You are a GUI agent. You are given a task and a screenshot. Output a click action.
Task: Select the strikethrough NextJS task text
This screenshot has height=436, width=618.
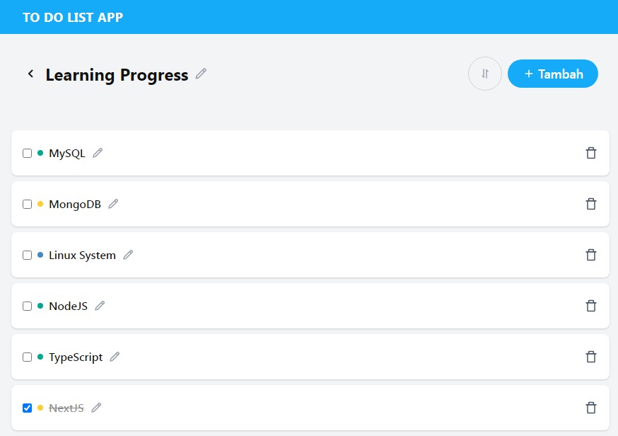[x=64, y=408]
